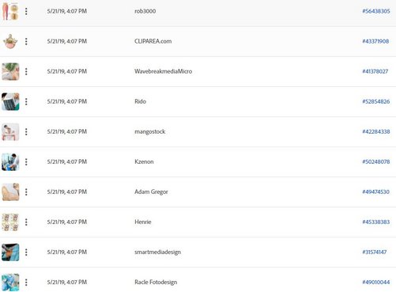396x292 pixels.
Task: Open more options menu for rob3000 row
Action: (x=26, y=11)
